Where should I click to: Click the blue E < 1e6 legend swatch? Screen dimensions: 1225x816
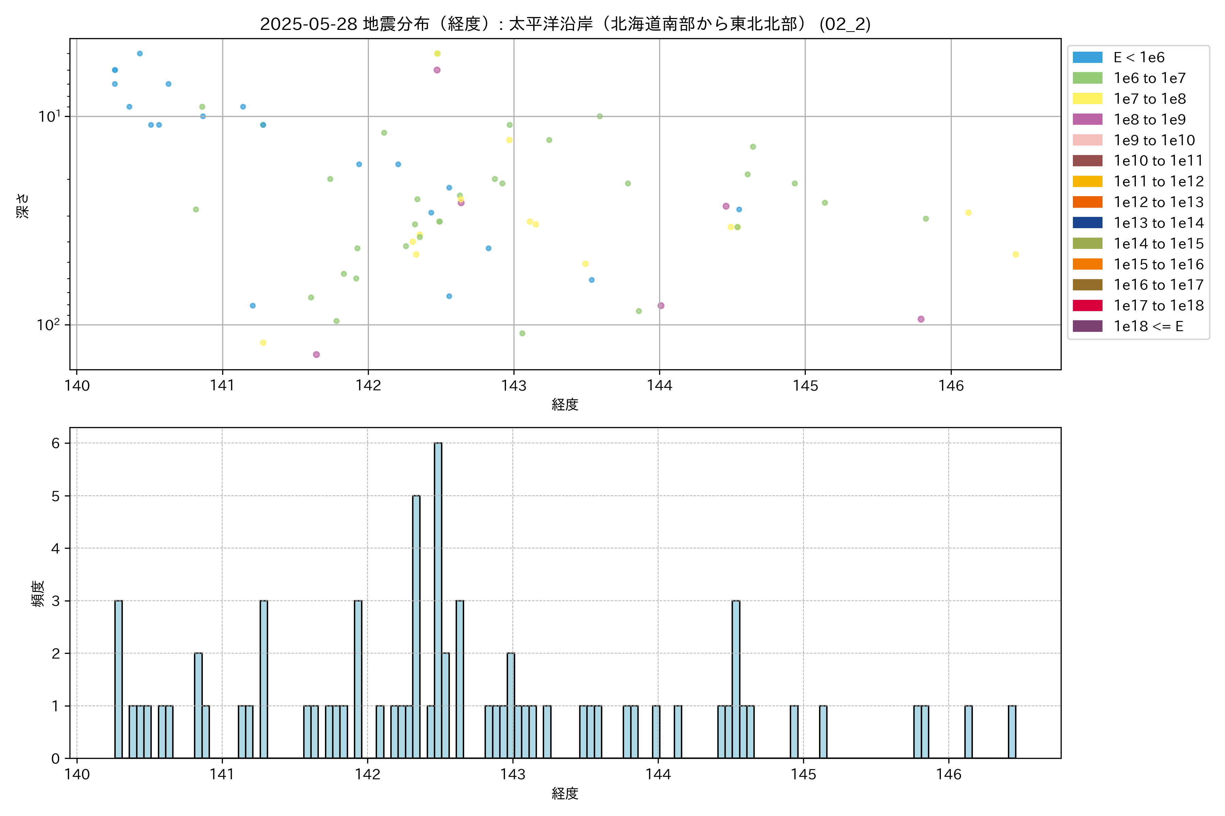coord(1088,57)
